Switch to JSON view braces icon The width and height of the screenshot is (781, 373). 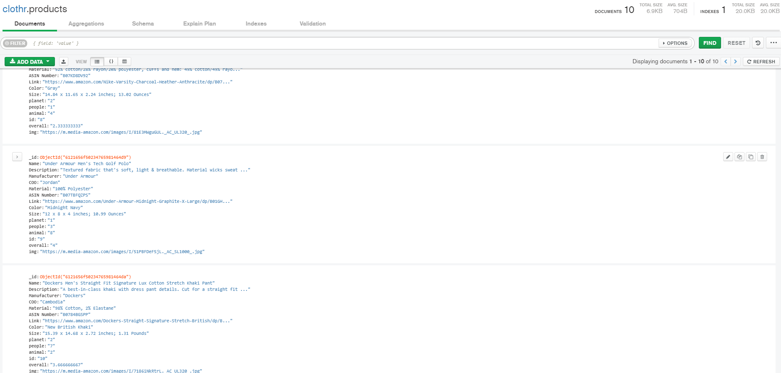pos(111,62)
